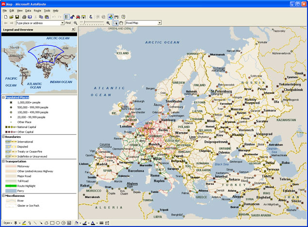Open the pushpin symbol dropdown arrow
The height and width of the screenshot is (227, 308).
(x=19, y=223)
